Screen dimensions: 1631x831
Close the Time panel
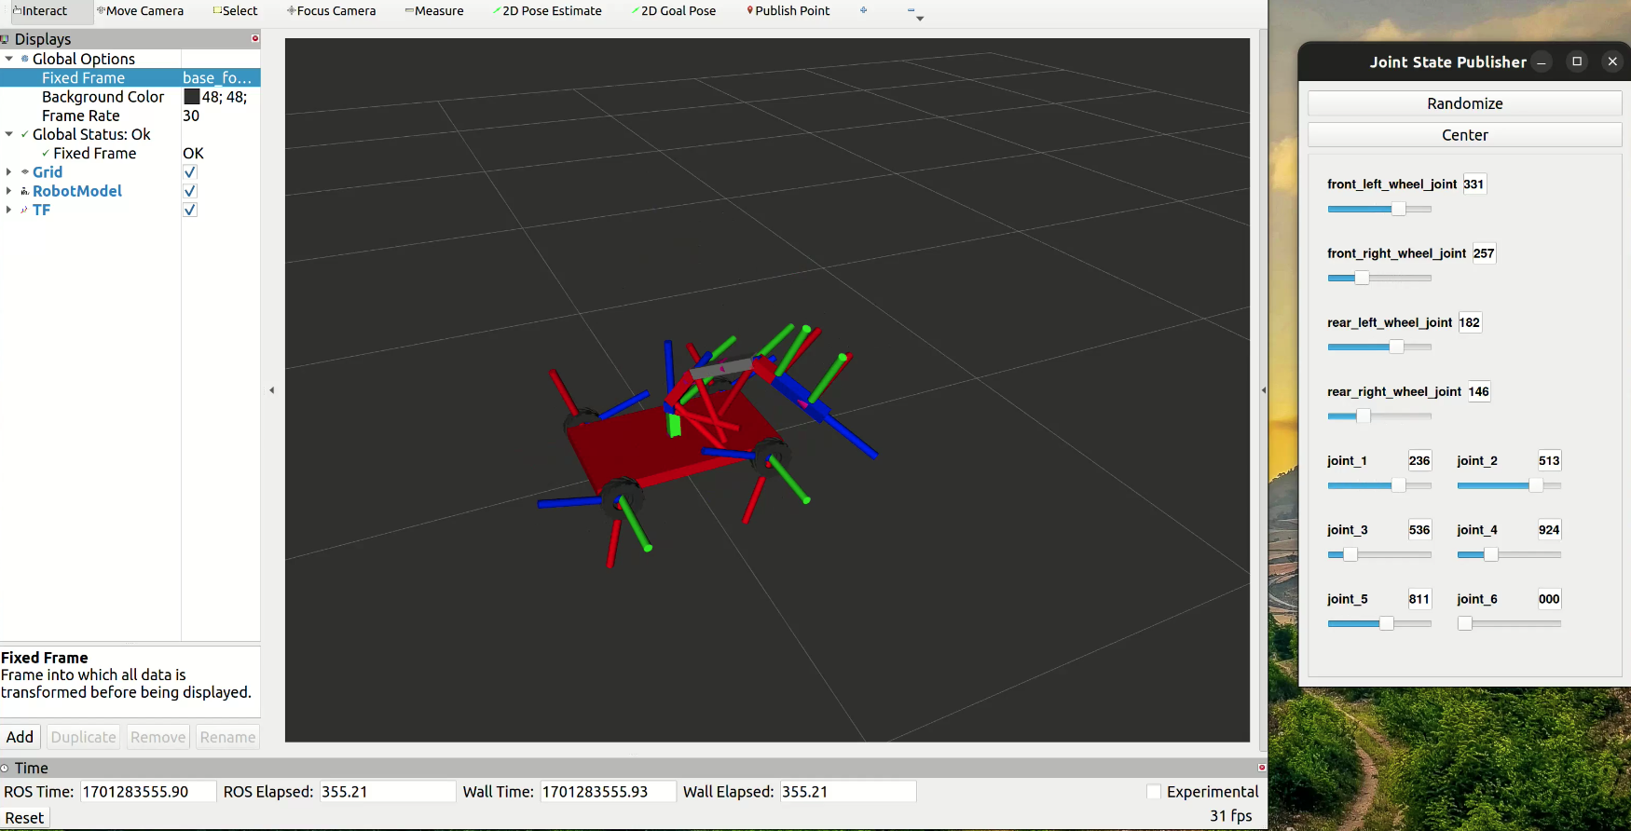[1262, 768]
